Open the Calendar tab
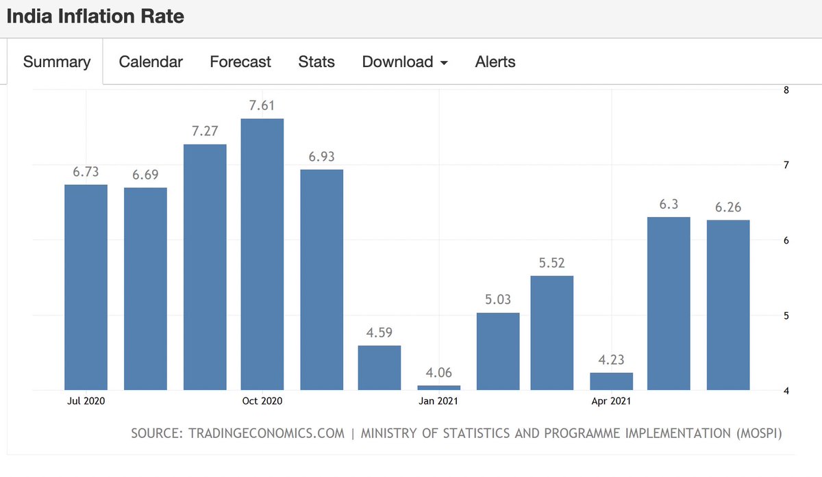Screen dimensions: 822x477 151,62
